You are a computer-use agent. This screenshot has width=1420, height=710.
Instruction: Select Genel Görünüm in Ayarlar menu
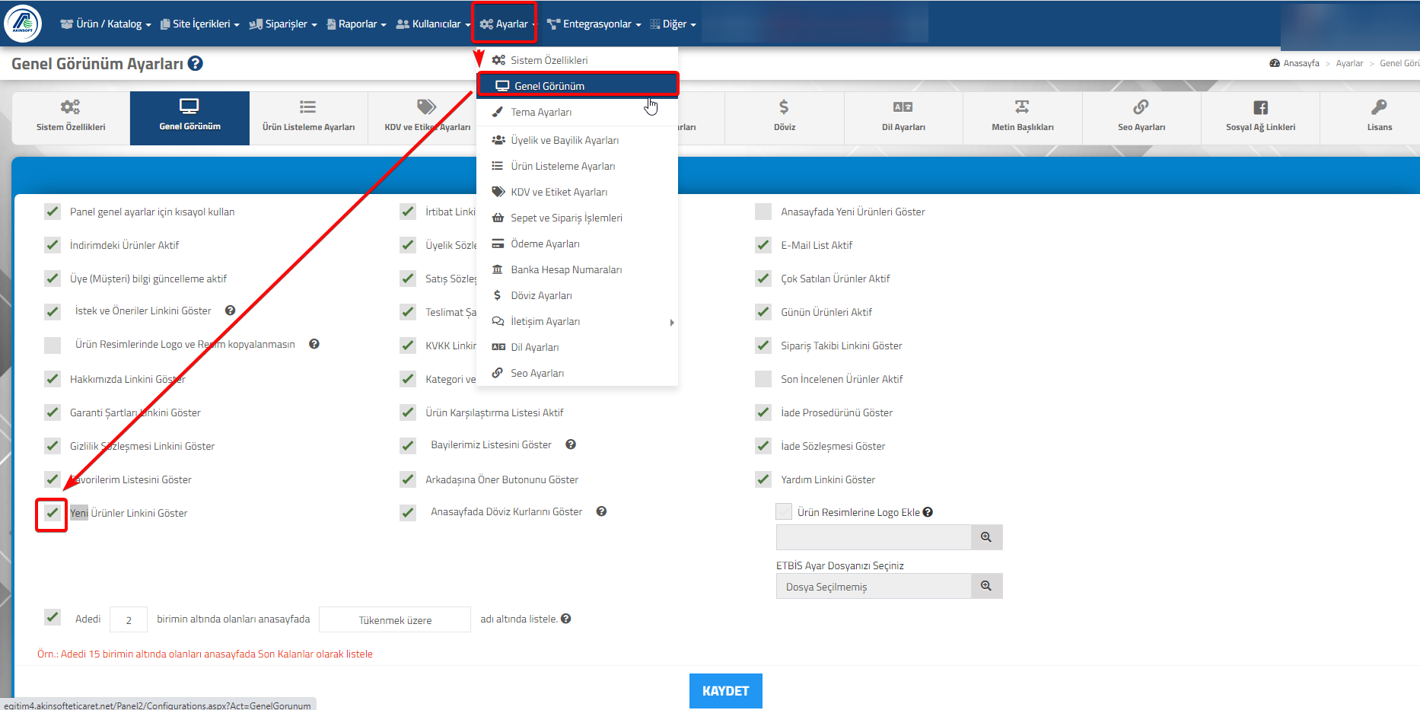coord(578,86)
